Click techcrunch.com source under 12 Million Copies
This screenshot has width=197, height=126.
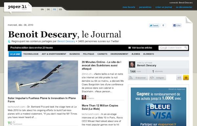90,114
